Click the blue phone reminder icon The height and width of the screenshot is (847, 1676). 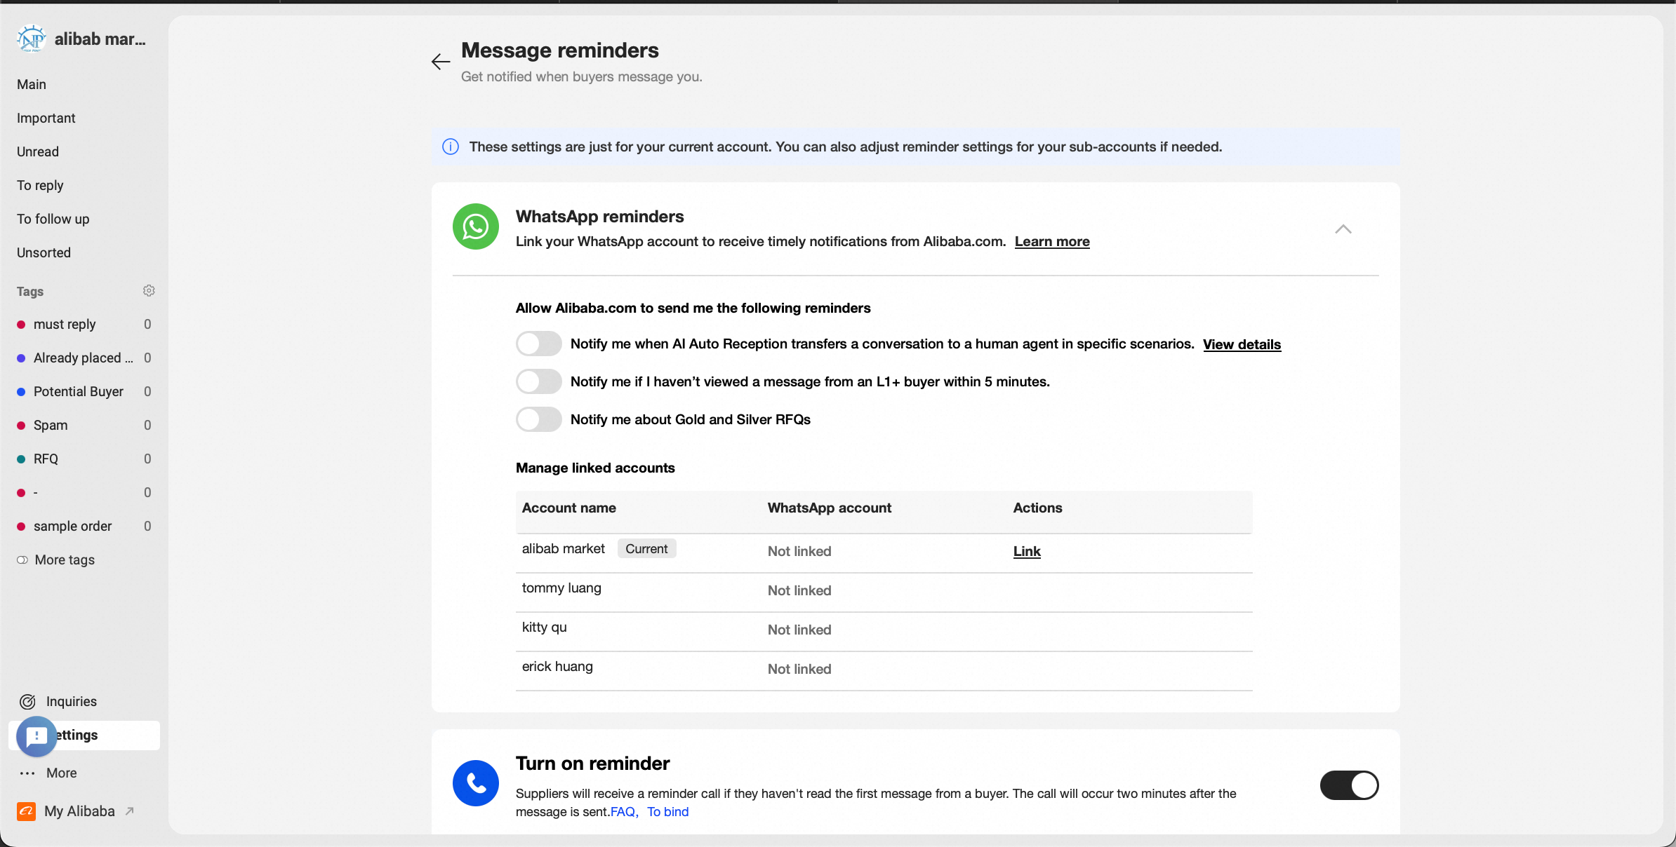[476, 783]
